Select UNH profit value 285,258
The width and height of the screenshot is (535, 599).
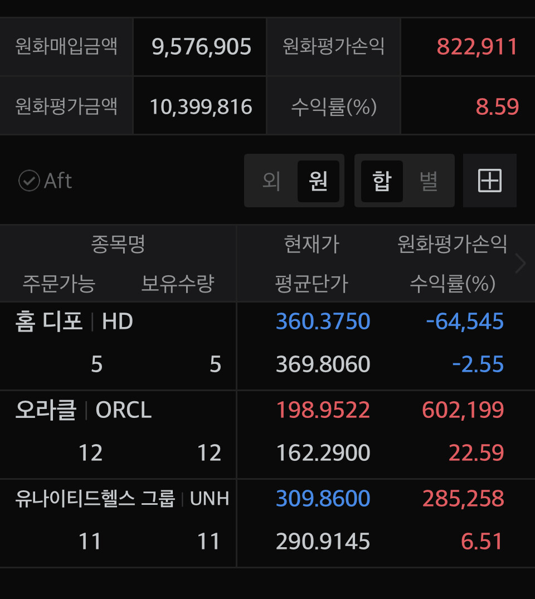coord(463,498)
